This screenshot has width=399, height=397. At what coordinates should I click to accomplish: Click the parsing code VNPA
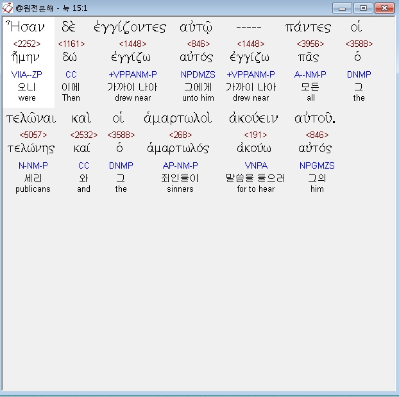(x=256, y=165)
